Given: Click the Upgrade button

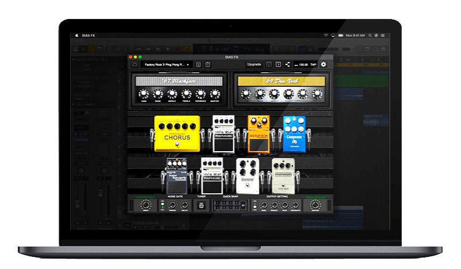Looking at the screenshot, I should (x=254, y=64).
